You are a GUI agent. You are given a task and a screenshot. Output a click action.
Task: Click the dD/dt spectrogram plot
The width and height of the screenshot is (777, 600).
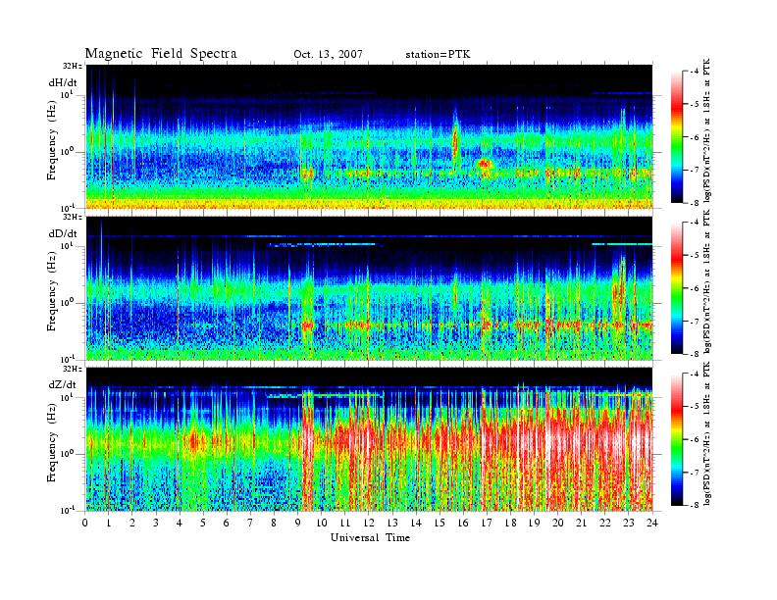(x=370, y=288)
